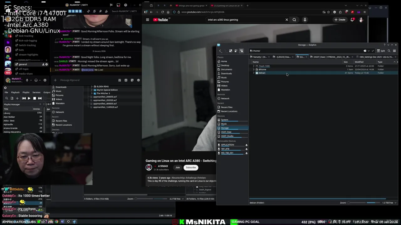Open the 1.3 TiB free space dropdown
Viewport: 401px width, 225px height.
pyautogui.click(x=390, y=202)
